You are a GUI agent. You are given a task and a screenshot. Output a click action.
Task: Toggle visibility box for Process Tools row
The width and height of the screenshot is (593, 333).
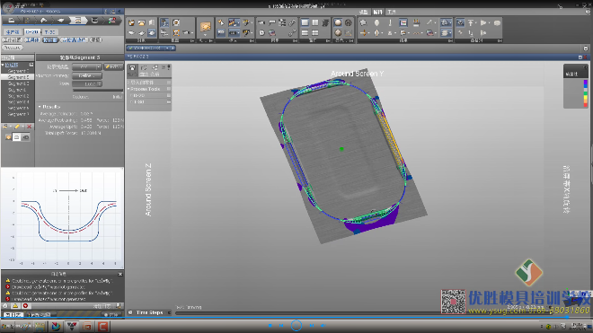pyautogui.click(x=169, y=89)
